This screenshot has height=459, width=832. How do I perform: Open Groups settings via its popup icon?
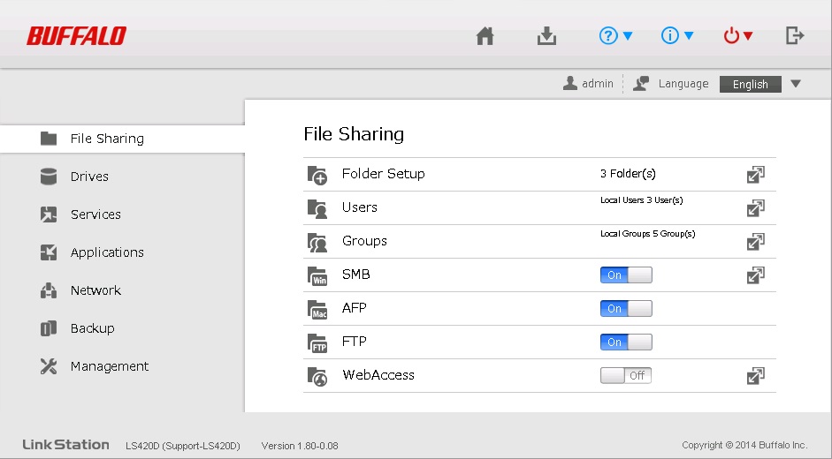755,242
